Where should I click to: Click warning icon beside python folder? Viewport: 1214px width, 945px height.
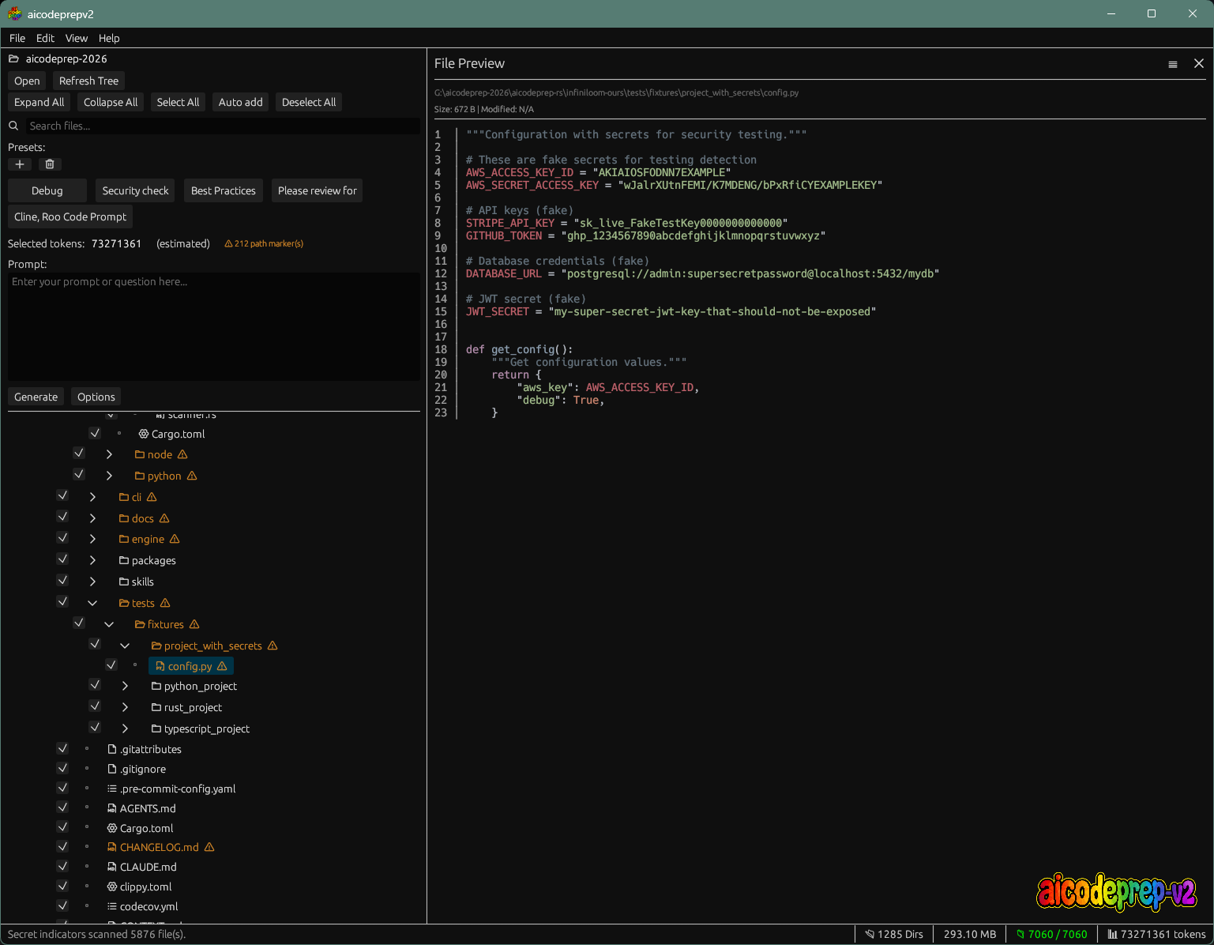[192, 476]
